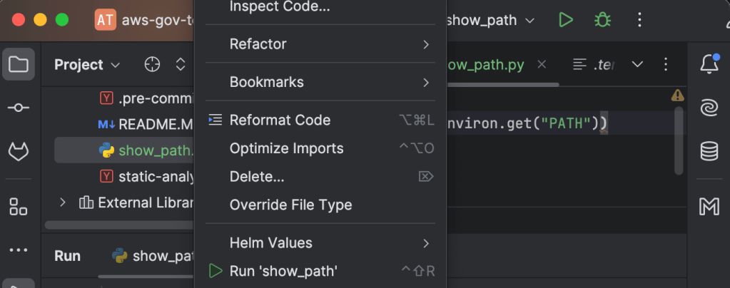Open the Database tool window icon
The width and height of the screenshot is (730, 288).
tap(709, 151)
